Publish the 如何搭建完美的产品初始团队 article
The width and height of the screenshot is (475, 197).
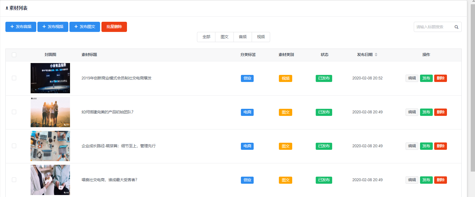pos(426,112)
